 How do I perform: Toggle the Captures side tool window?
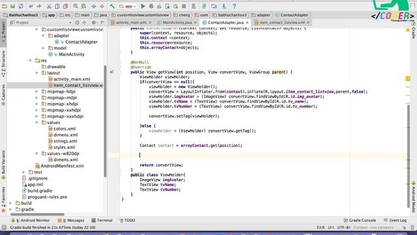click(x=3, y=95)
